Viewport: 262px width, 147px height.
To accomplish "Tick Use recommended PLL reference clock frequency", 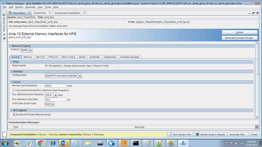I will coord(14,90).
